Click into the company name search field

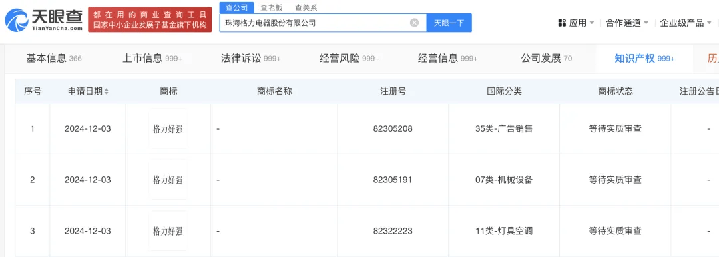tap(314, 23)
